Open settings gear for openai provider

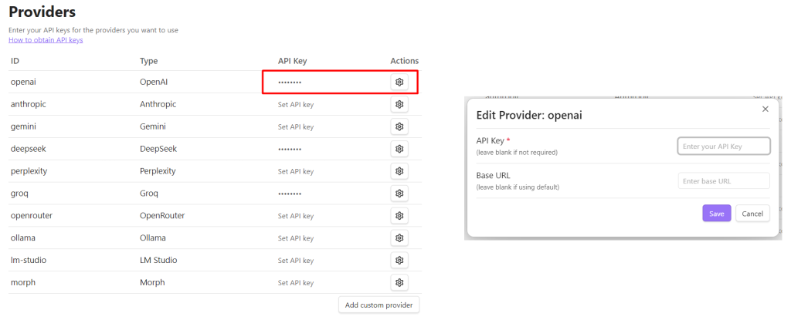pyautogui.click(x=399, y=83)
